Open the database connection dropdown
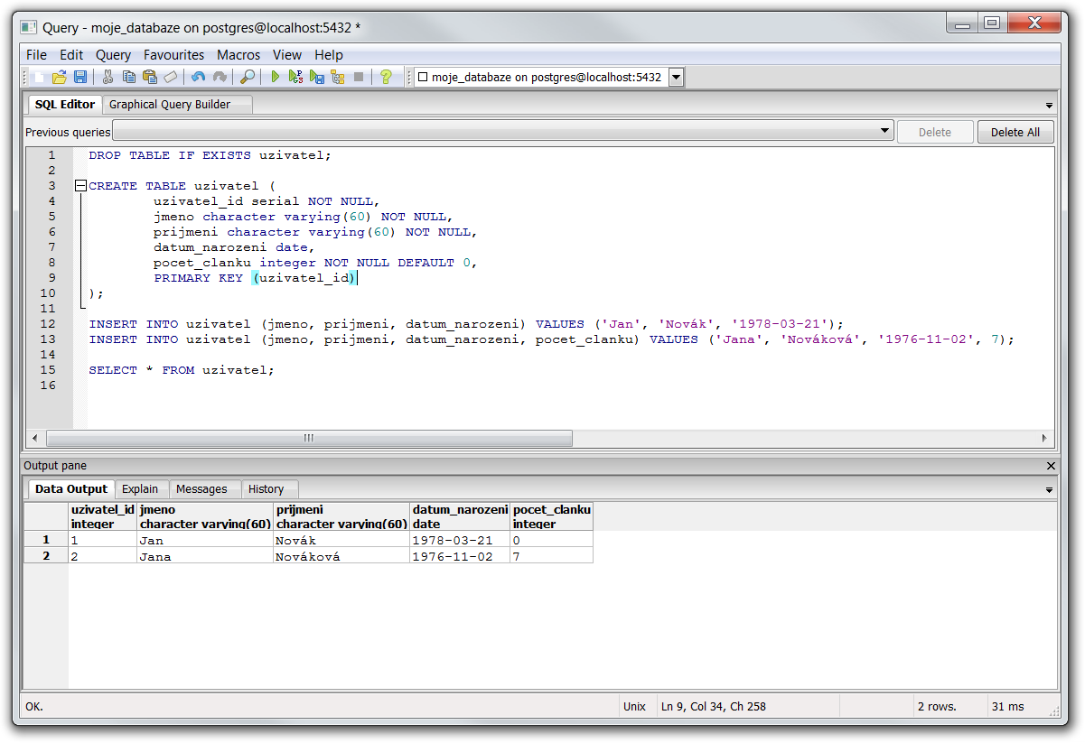This screenshot has width=1085, height=743. pyautogui.click(x=676, y=78)
